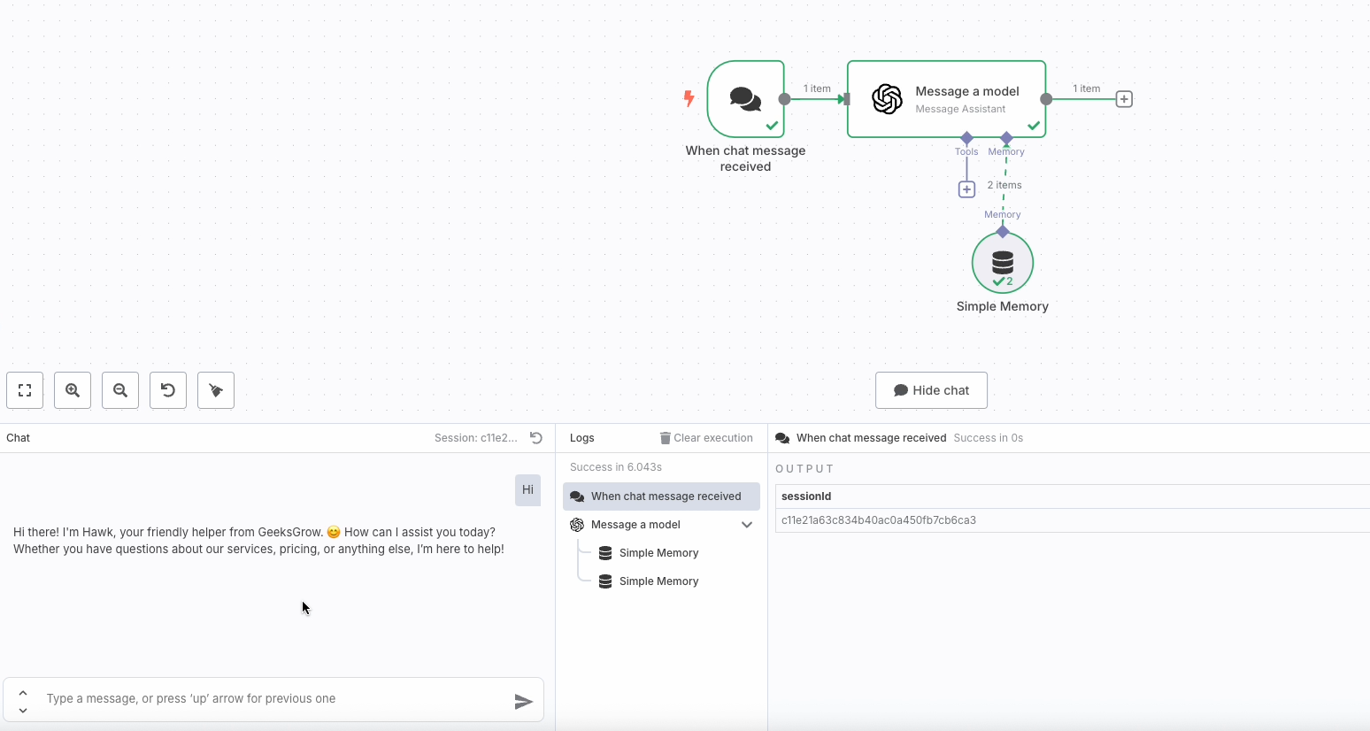Clear the execution logs
1370x731 pixels.
(x=706, y=438)
